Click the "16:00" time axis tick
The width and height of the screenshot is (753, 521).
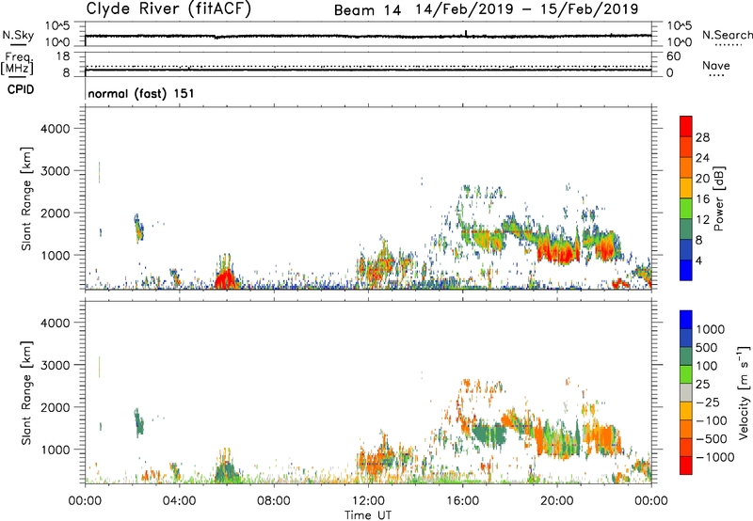coord(462,501)
